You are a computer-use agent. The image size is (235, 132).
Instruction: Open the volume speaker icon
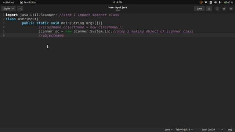(x=216, y=2)
